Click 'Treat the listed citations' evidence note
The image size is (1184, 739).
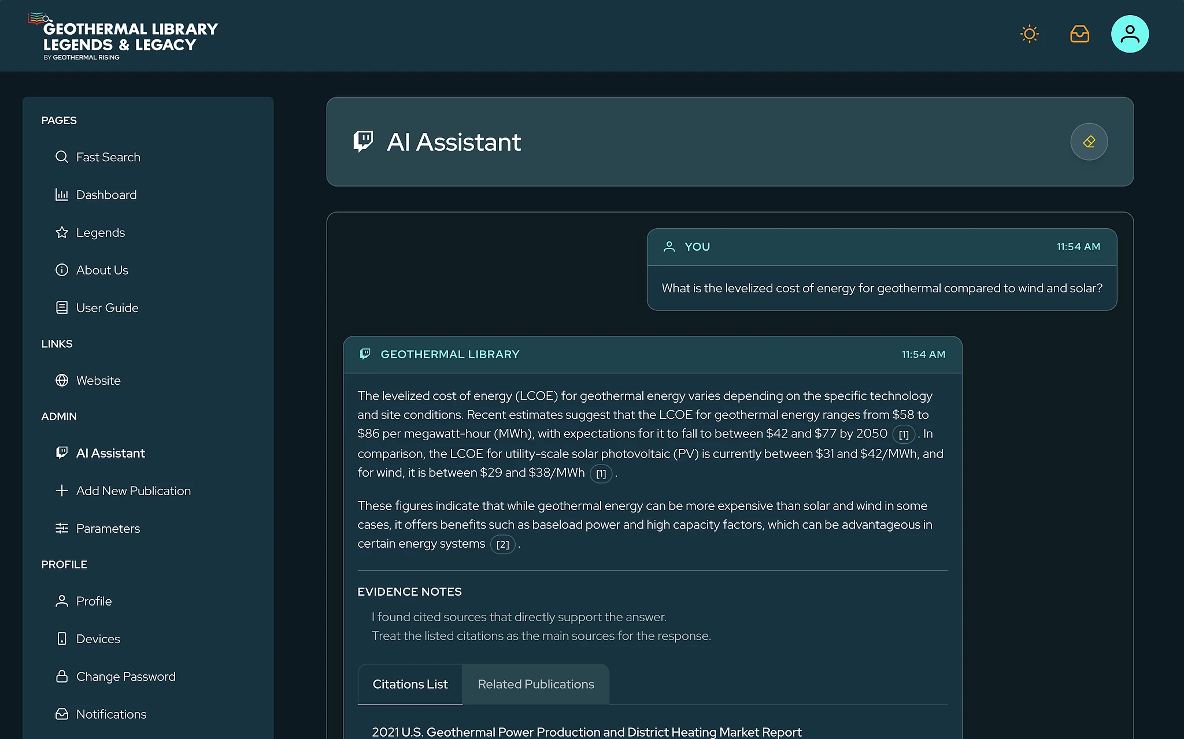coord(541,636)
